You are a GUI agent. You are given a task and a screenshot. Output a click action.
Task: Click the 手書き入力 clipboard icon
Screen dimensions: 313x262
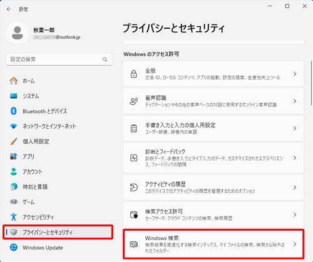tap(134, 128)
